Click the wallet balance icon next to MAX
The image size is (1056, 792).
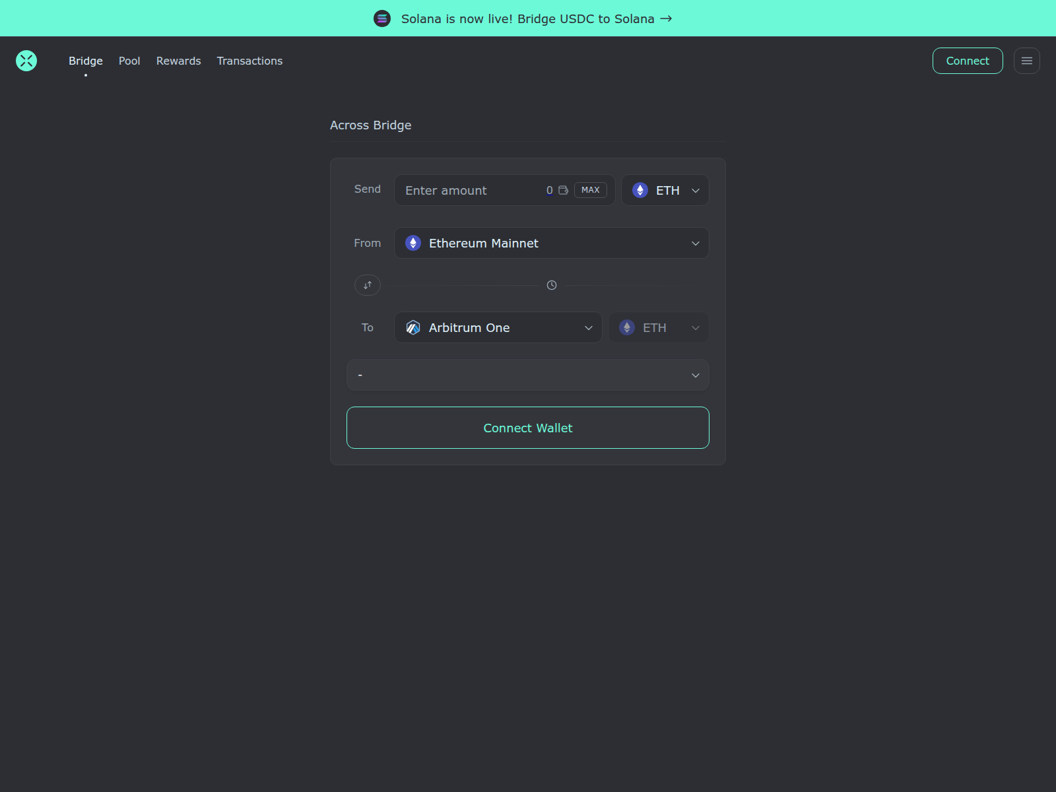click(x=563, y=190)
